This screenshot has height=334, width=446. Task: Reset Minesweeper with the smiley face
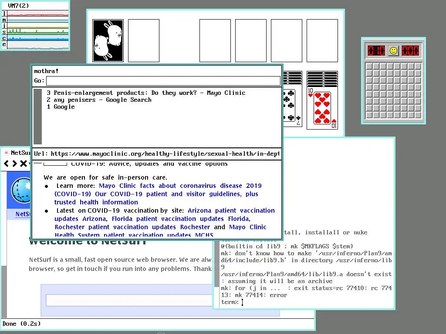point(393,51)
